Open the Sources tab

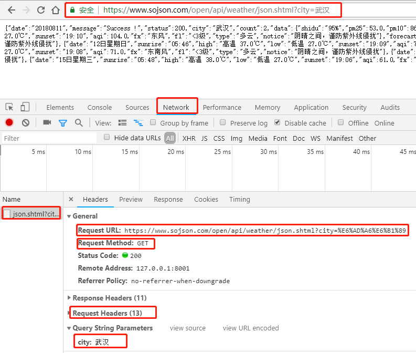tap(137, 107)
